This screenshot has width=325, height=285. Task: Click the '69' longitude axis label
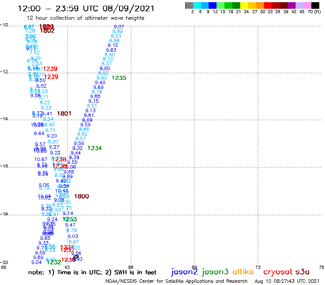(x=194, y=267)
